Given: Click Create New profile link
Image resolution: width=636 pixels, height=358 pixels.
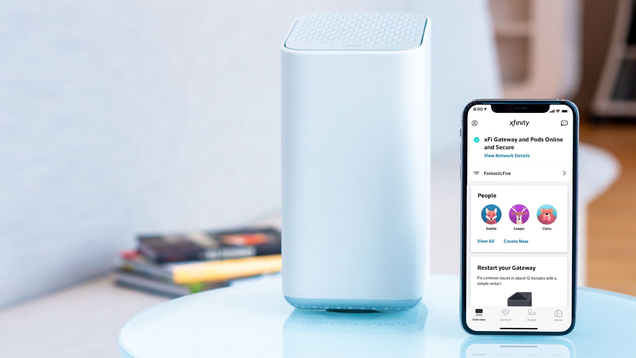Looking at the screenshot, I should tap(516, 241).
